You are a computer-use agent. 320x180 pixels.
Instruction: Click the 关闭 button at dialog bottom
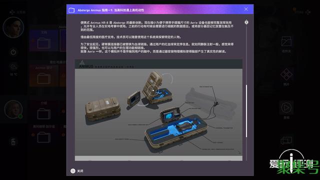point(77,171)
